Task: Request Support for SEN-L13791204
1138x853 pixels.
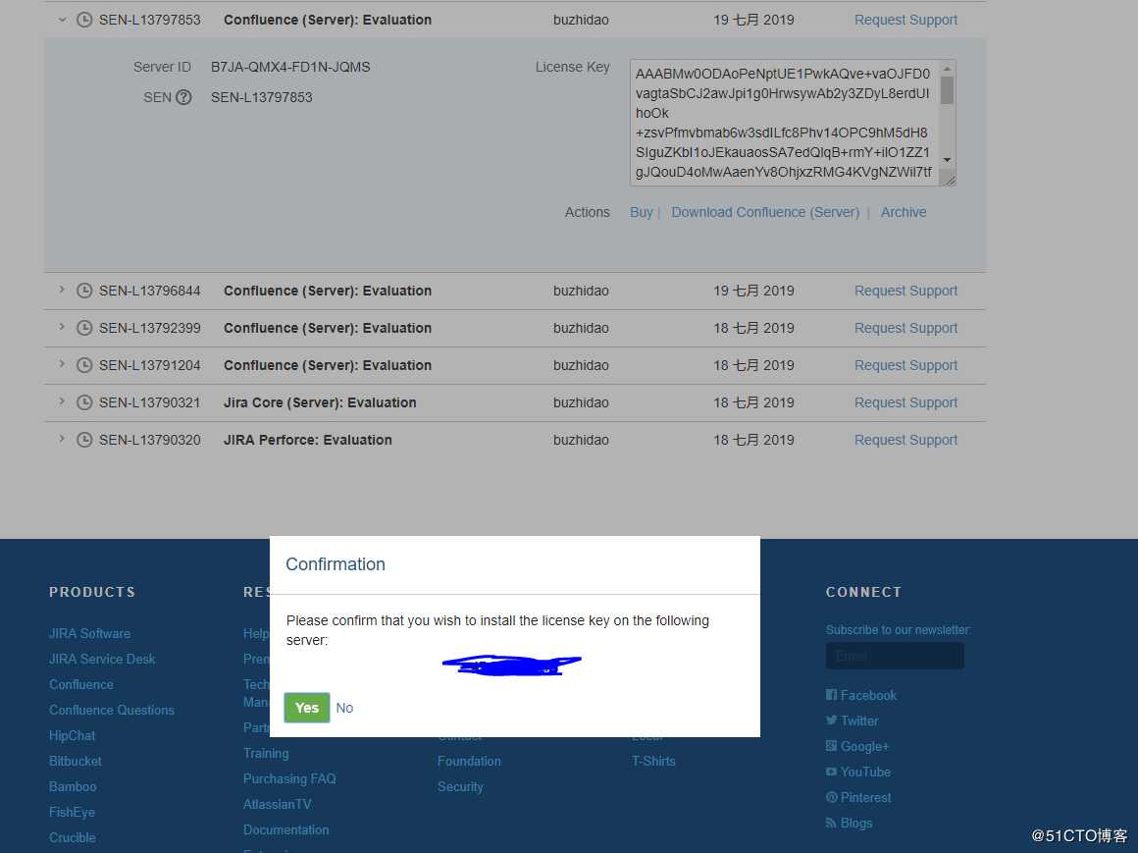Action: (905, 365)
